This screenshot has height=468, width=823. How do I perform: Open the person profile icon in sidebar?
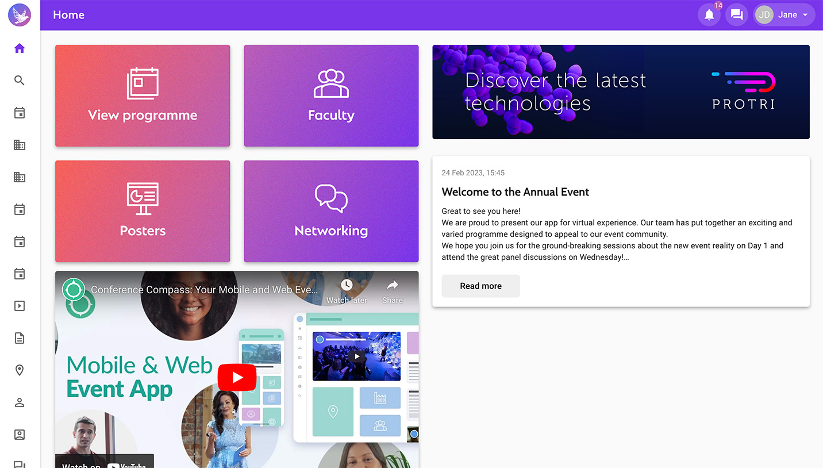(20, 402)
